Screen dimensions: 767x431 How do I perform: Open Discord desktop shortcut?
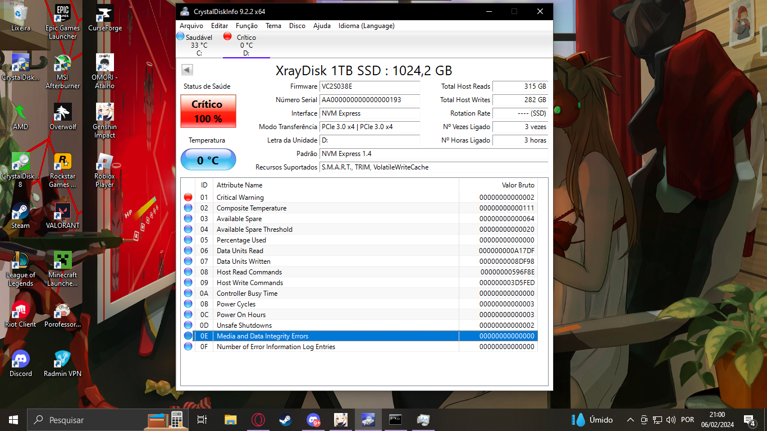(21, 364)
